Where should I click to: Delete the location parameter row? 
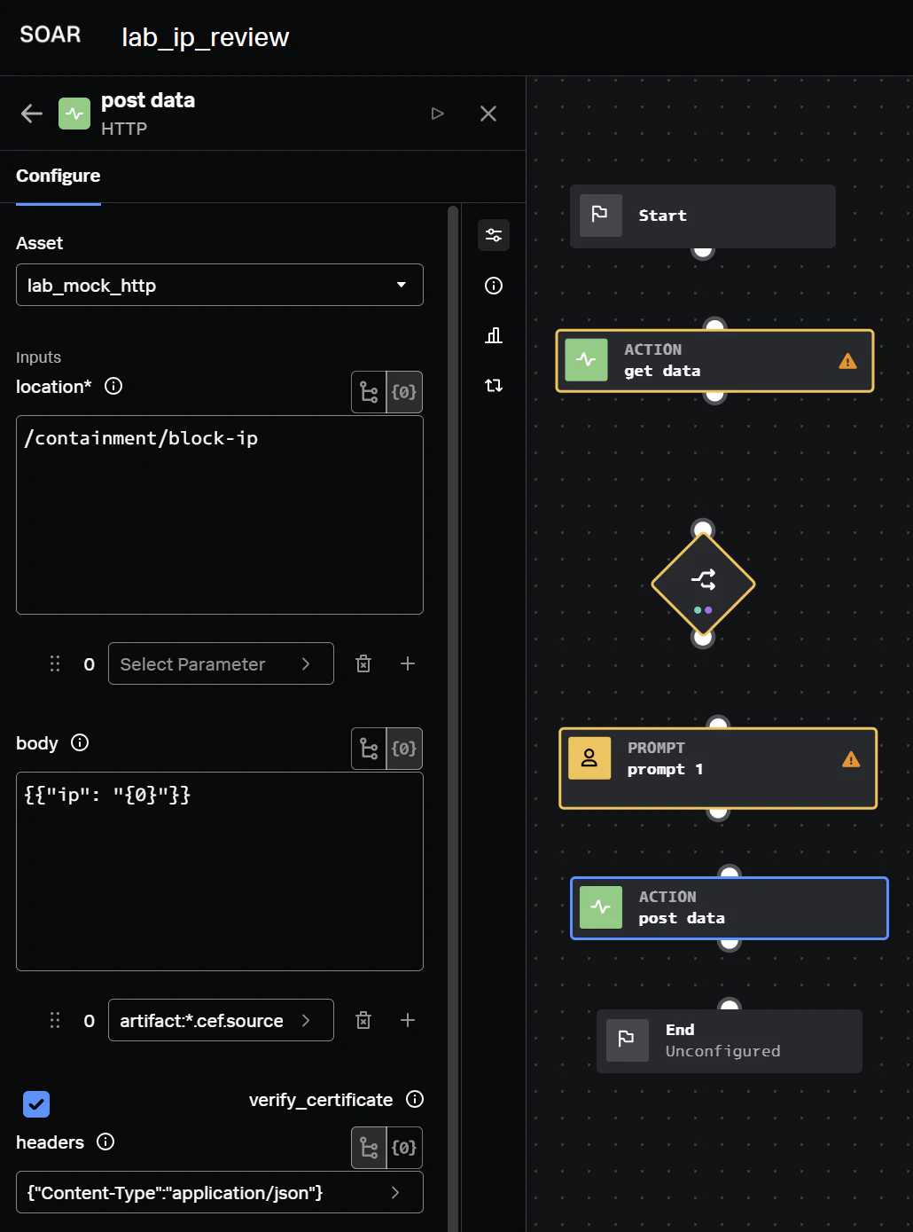click(363, 663)
